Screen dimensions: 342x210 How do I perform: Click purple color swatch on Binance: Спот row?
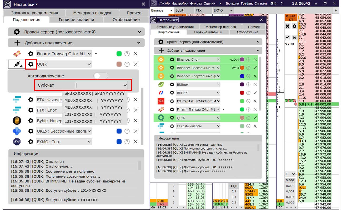(x=242, y=60)
